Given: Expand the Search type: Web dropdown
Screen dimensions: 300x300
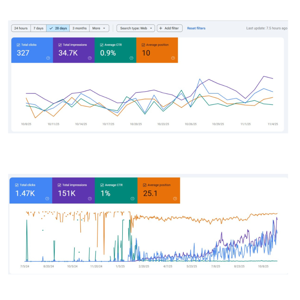Looking at the screenshot, I should pos(136,28).
